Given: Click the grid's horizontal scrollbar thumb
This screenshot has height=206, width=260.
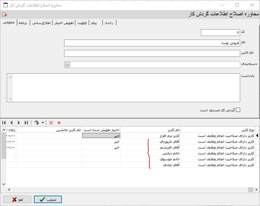Looking at the screenshot, I should click(x=250, y=189).
